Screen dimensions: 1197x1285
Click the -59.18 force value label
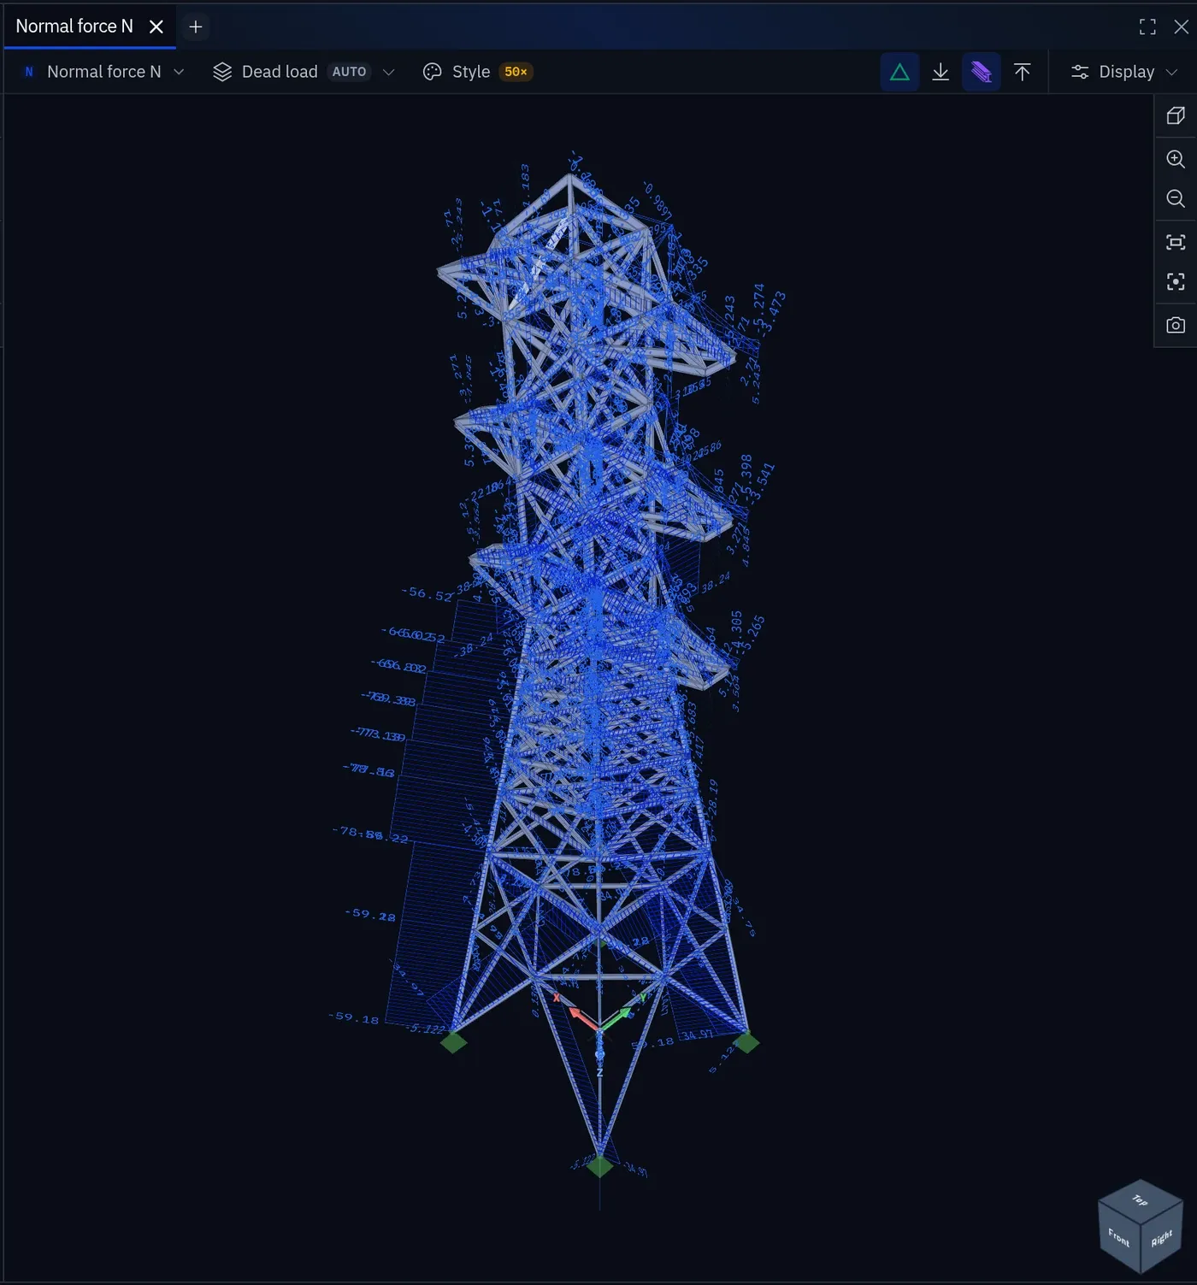click(353, 1017)
